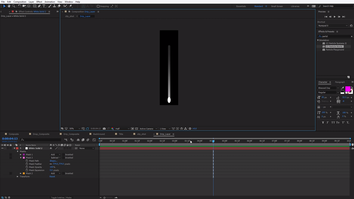354x199 pixels.
Task: Toggle Inverted checkbox for Mask 2
Action: 63,173
